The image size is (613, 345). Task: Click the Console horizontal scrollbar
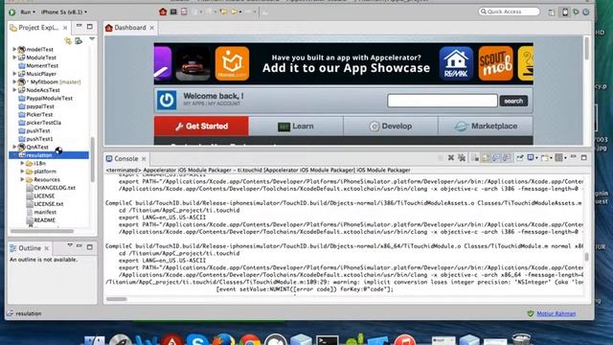116,299
